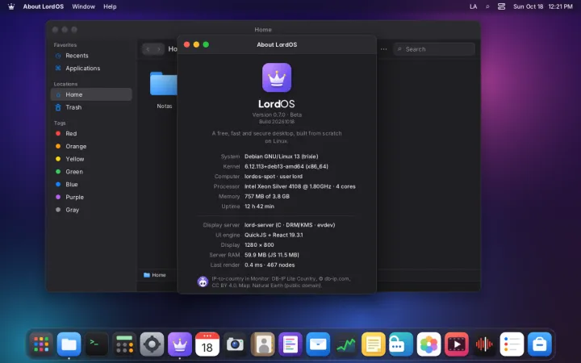Image resolution: width=581 pixels, height=363 pixels.
Task: Open the control center icon in menu bar
Action: tap(501, 6)
